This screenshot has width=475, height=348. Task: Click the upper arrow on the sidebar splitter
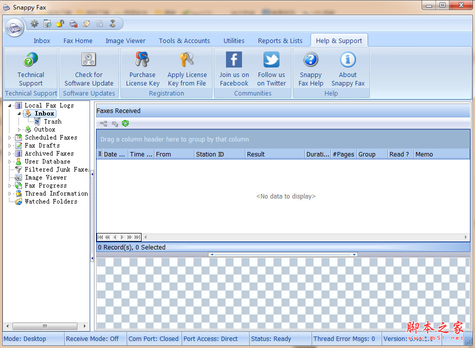coord(92,174)
